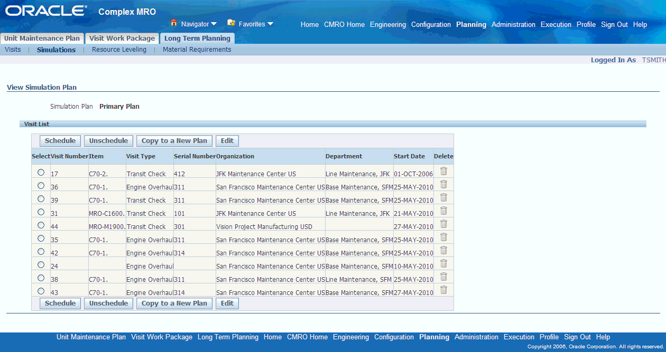Delete visit 35 using its trash icon
This screenshot has width=666, height=352.
pos(443,237)
